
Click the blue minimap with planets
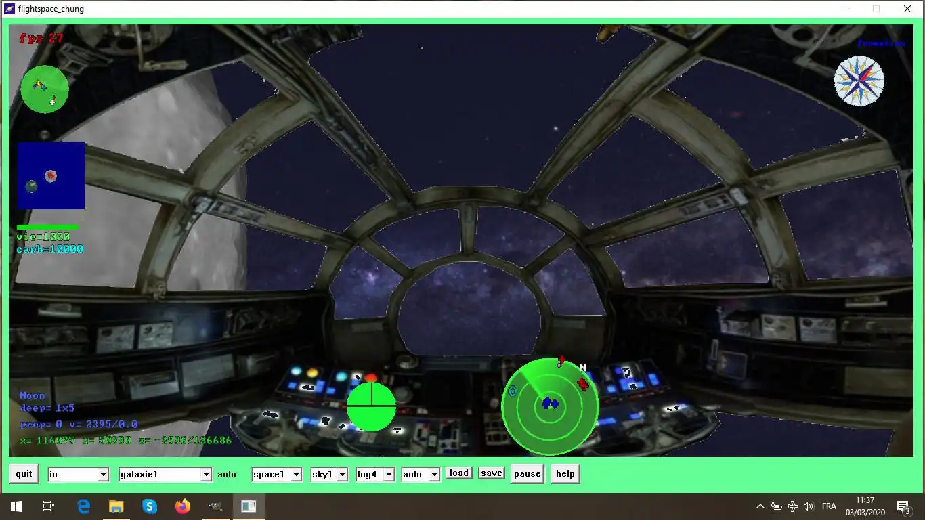click(51, 175)
